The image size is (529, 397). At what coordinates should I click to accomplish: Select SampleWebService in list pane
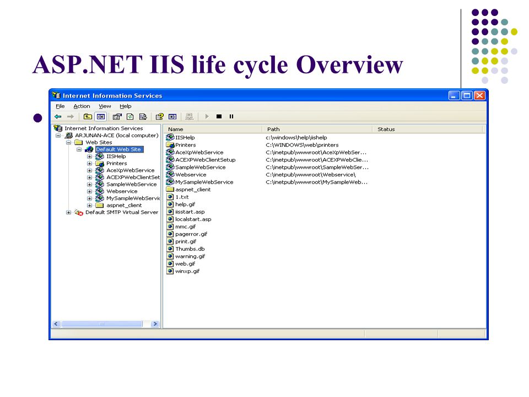click(200, 167)
